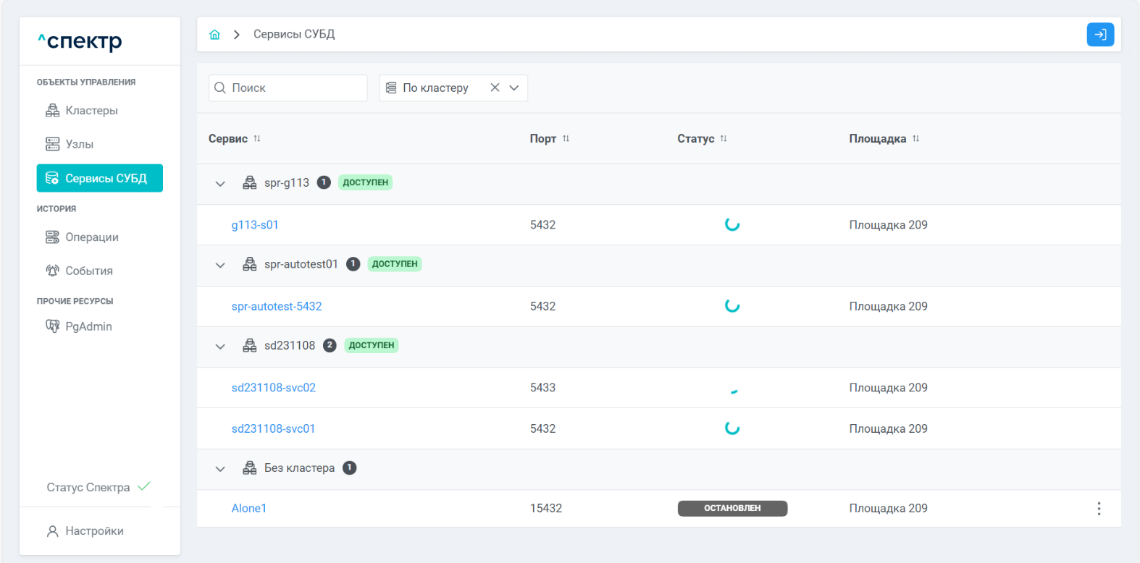Open Узлы section in sidebar
This screenshot has width=1140, height=563.
tap(79, 144)
